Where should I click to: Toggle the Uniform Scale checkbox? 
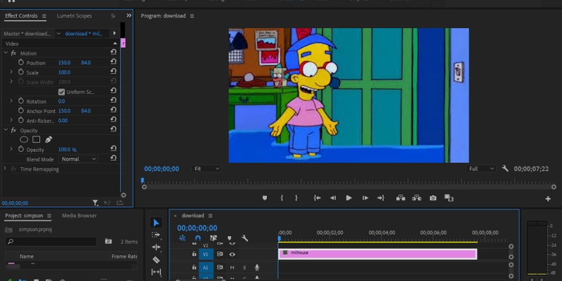click(62, 92)
